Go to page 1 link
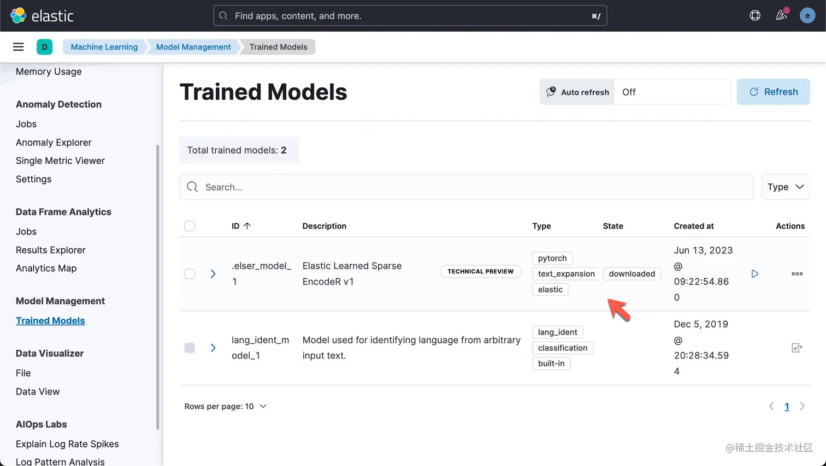The height and width of the screenshot is (466, 826). pyautogui.click(x=787, y=407)
